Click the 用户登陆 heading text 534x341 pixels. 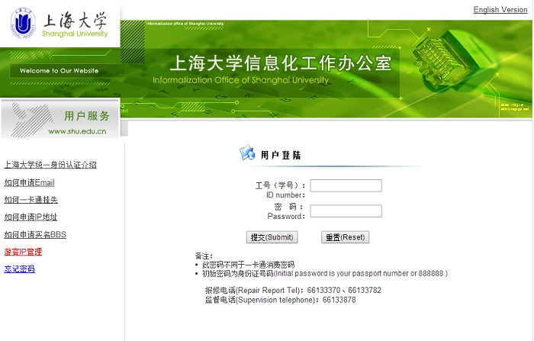pyautogui.click(x=281, y=156)
